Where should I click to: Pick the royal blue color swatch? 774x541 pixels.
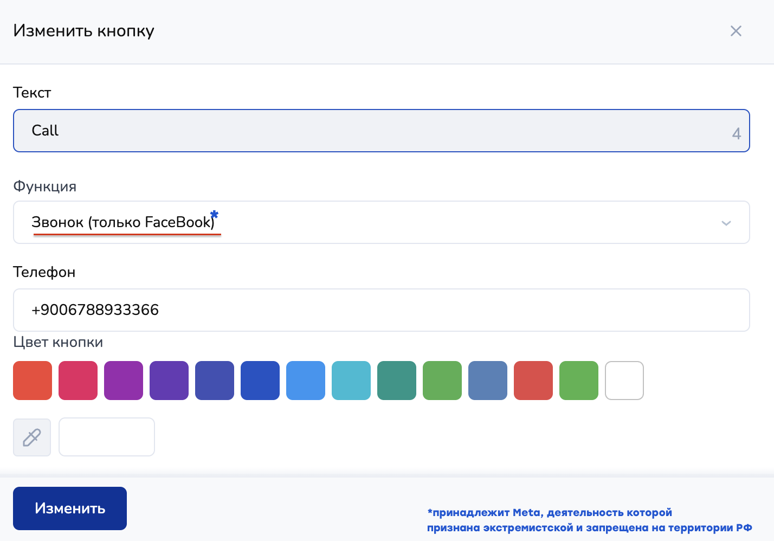260,381
